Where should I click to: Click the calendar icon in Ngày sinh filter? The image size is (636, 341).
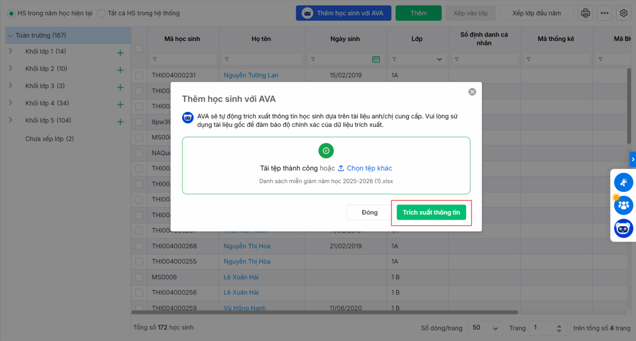point(376,60)
